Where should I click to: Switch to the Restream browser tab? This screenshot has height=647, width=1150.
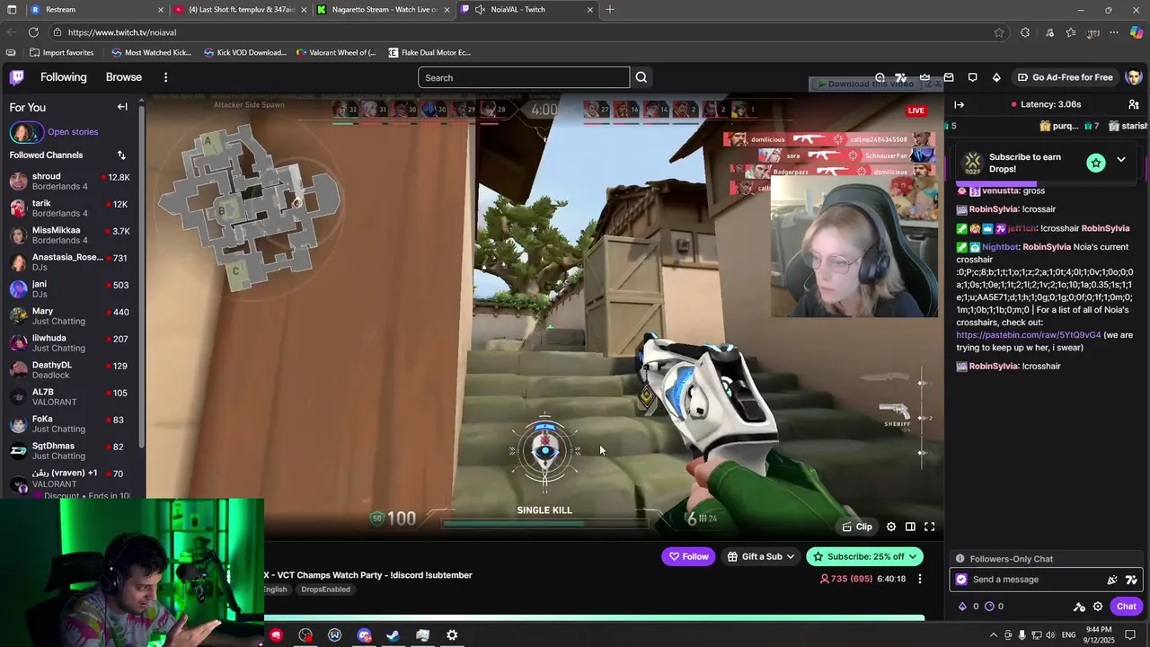97,10
